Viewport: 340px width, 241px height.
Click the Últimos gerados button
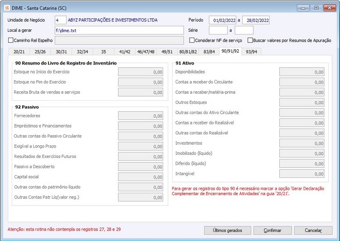coord(228,231)
